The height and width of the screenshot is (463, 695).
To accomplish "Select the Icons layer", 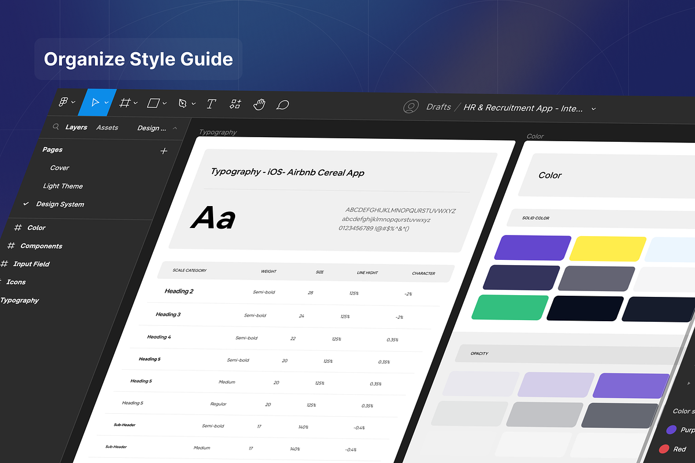I will [x=16, y=282].
